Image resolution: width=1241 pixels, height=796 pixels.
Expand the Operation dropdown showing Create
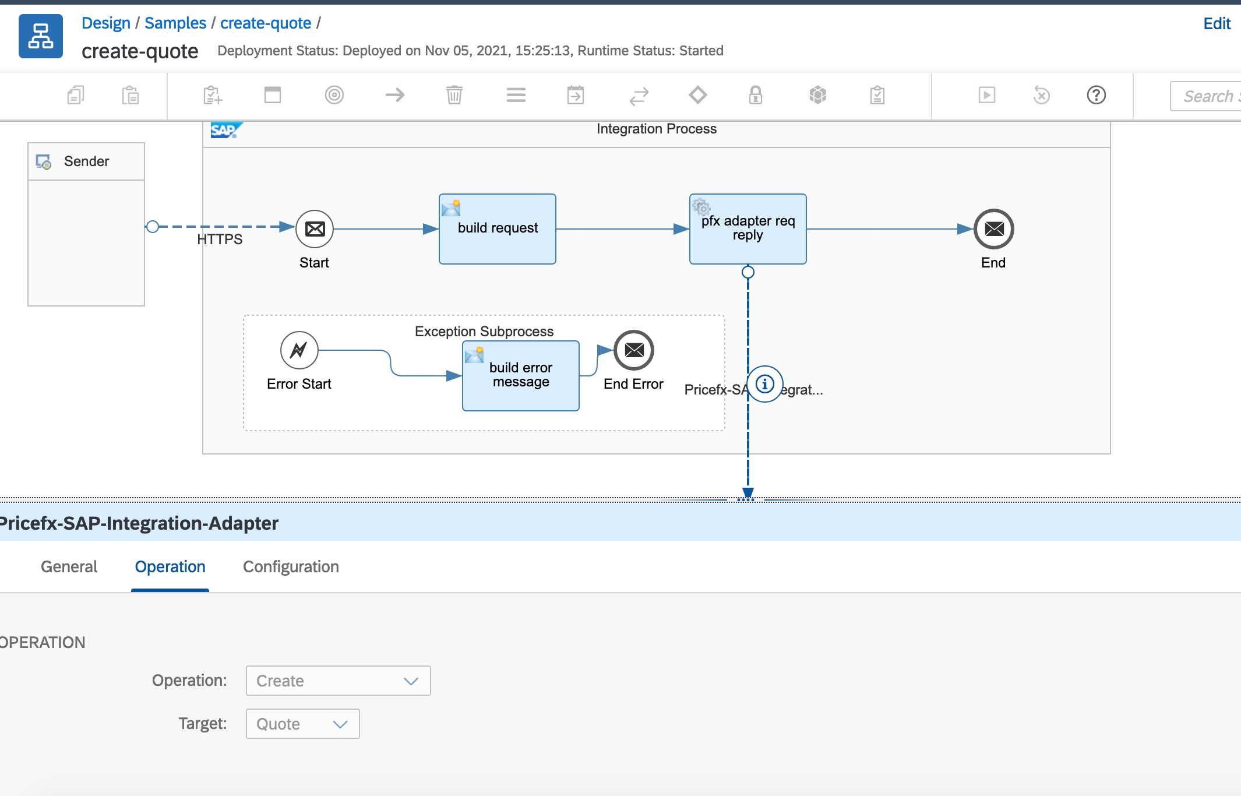pos(338,681)
